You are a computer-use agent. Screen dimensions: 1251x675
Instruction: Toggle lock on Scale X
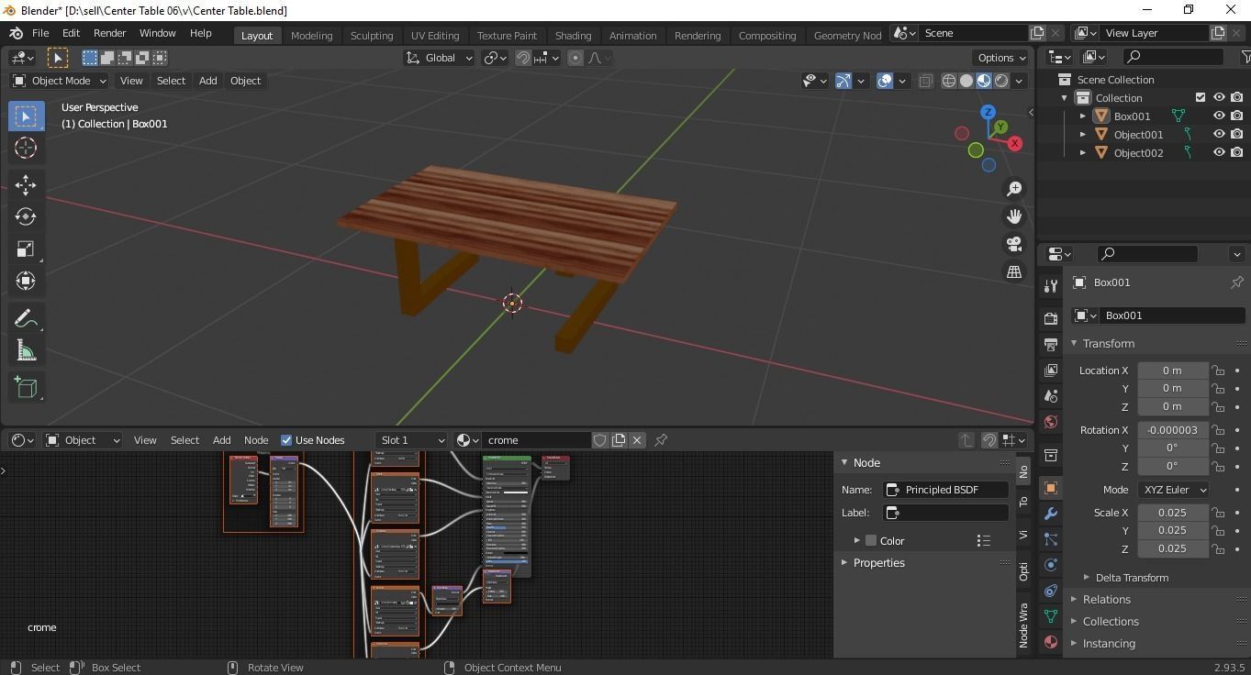tap(1218, 513)
